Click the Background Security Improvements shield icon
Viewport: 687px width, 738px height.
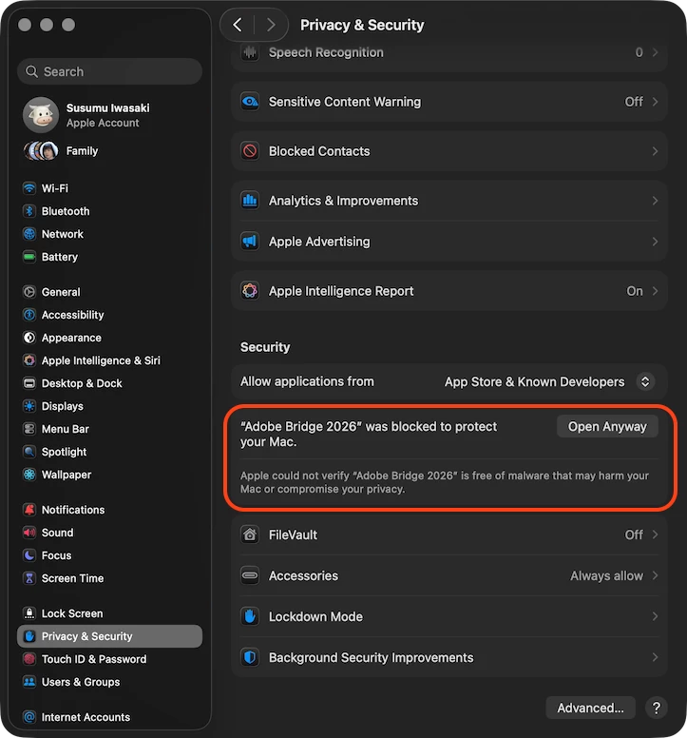pos(250,657)
